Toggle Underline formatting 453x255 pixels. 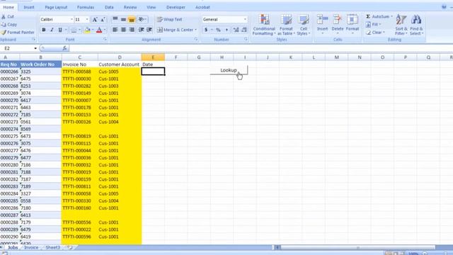pos(60,30)
